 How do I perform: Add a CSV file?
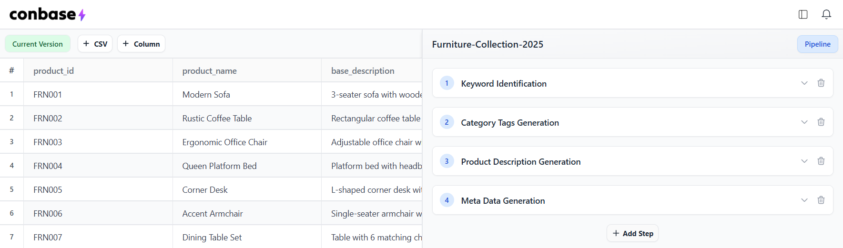[95, 44]
